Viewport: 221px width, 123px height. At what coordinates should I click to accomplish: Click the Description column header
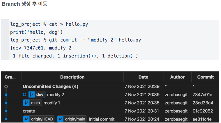(x=72, y=77)
